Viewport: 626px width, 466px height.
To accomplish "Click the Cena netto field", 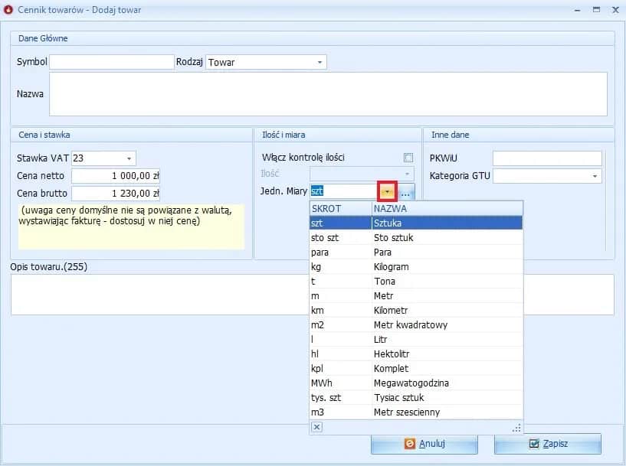I will click(116, 176).
